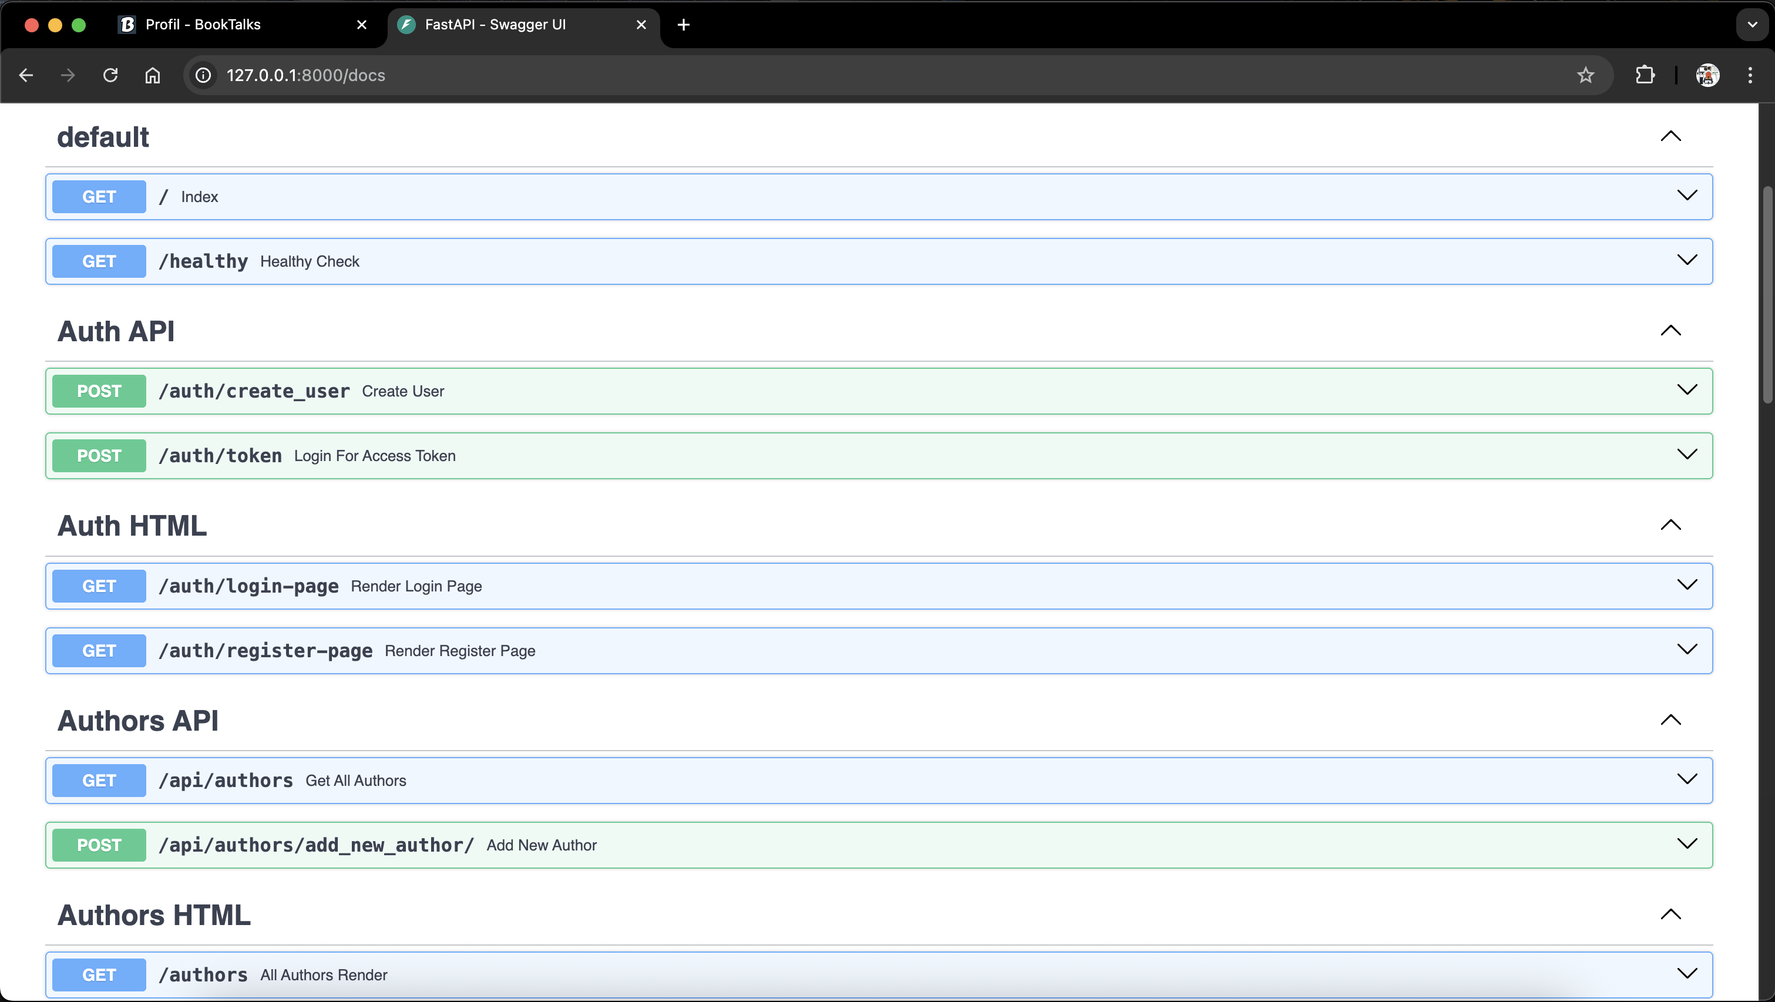1775x1002 pixels.
Task: Open the extensions puzzle icon
Action: click(x=1645, y=75)
